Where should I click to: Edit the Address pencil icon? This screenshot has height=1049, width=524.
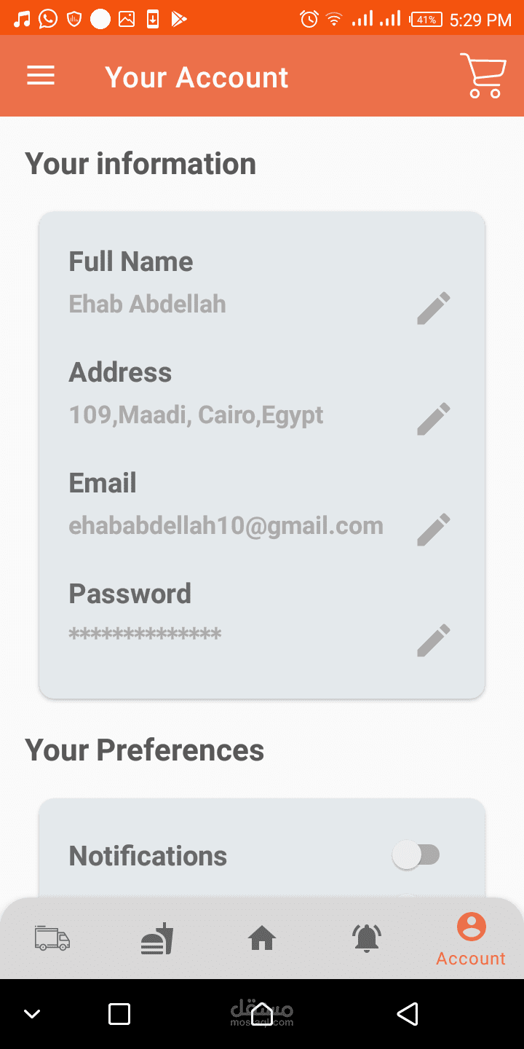[x=434, y=419]
